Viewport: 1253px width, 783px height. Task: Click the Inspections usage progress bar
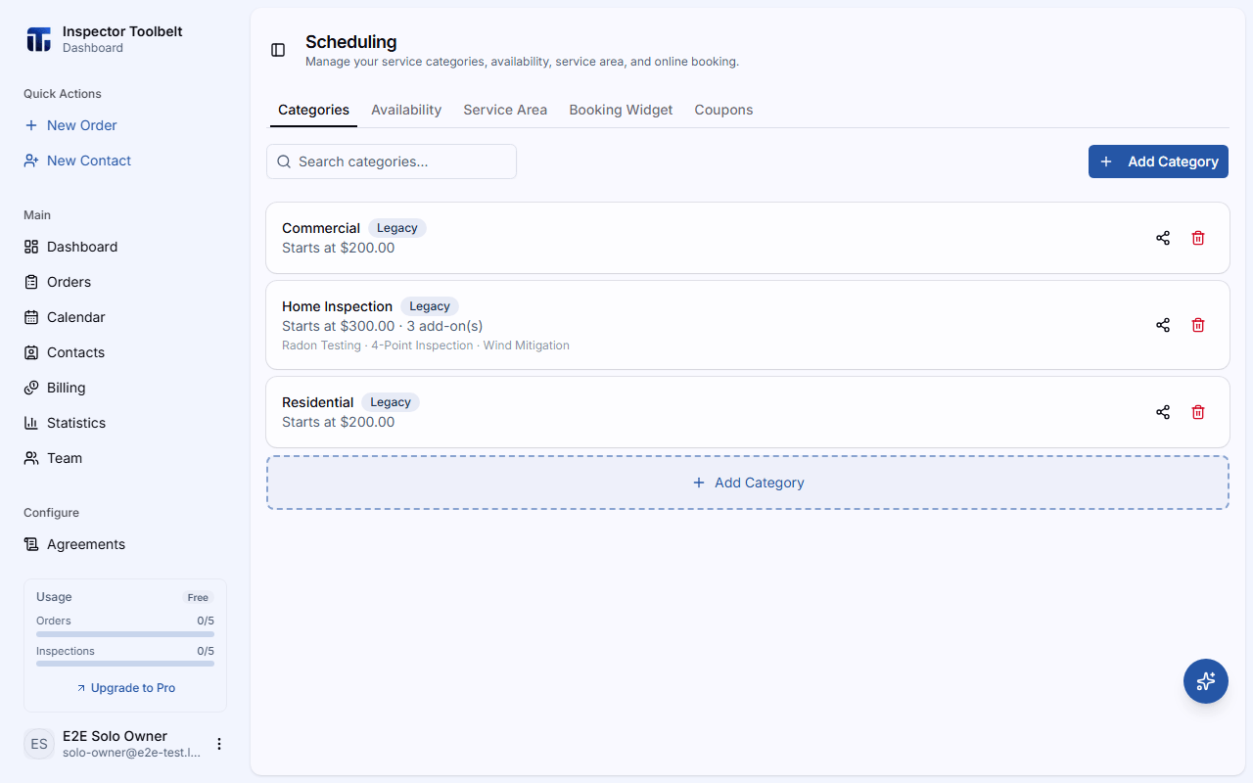pyautogui.click(x=125, y=664)
